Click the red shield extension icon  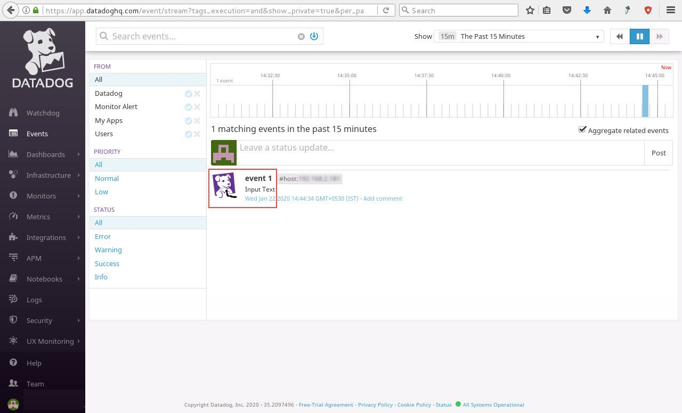point(648,10)
